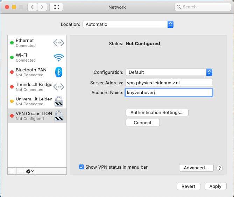Open Authentication Settings
This screenshot has width=234, height=197.
[x=157, y=112]
